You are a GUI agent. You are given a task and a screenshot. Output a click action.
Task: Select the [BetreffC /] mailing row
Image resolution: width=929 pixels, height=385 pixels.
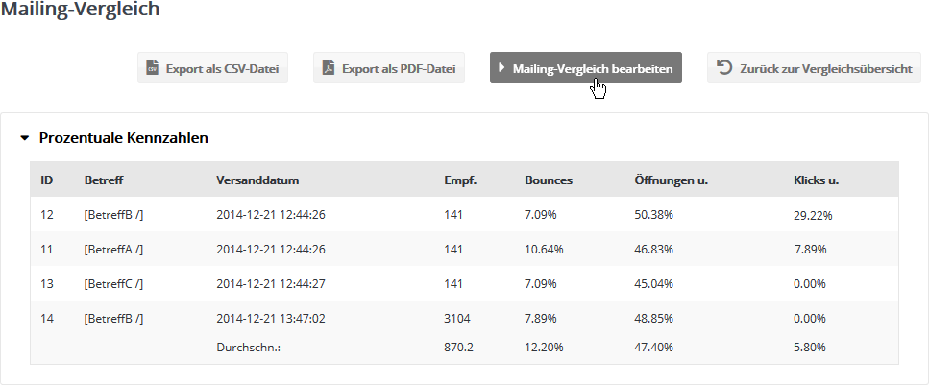pyautogui.click(x=114, y=284)
